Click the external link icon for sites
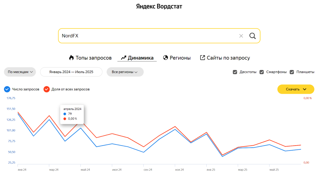 (203, 58)
